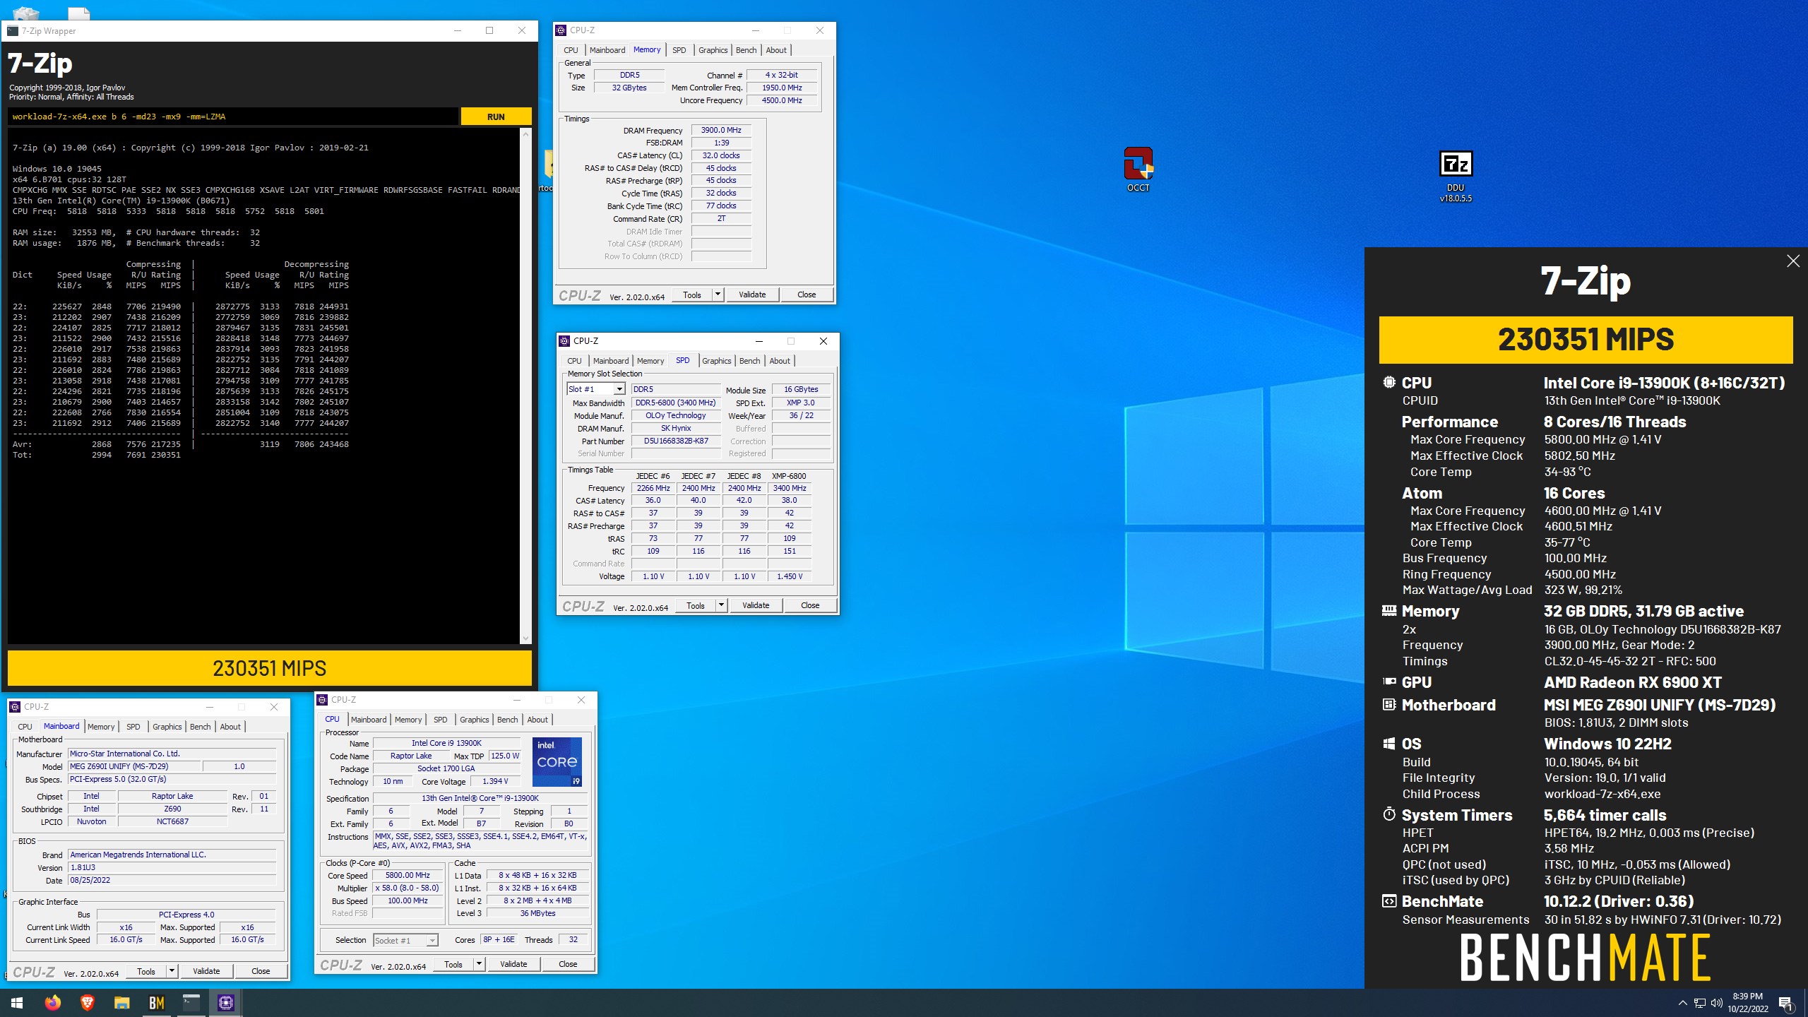The width and height of the screenshot is (1808, 1017).
Task: Open the Bench tab in Memory CPU-Z window
Action: click(746, 50)
